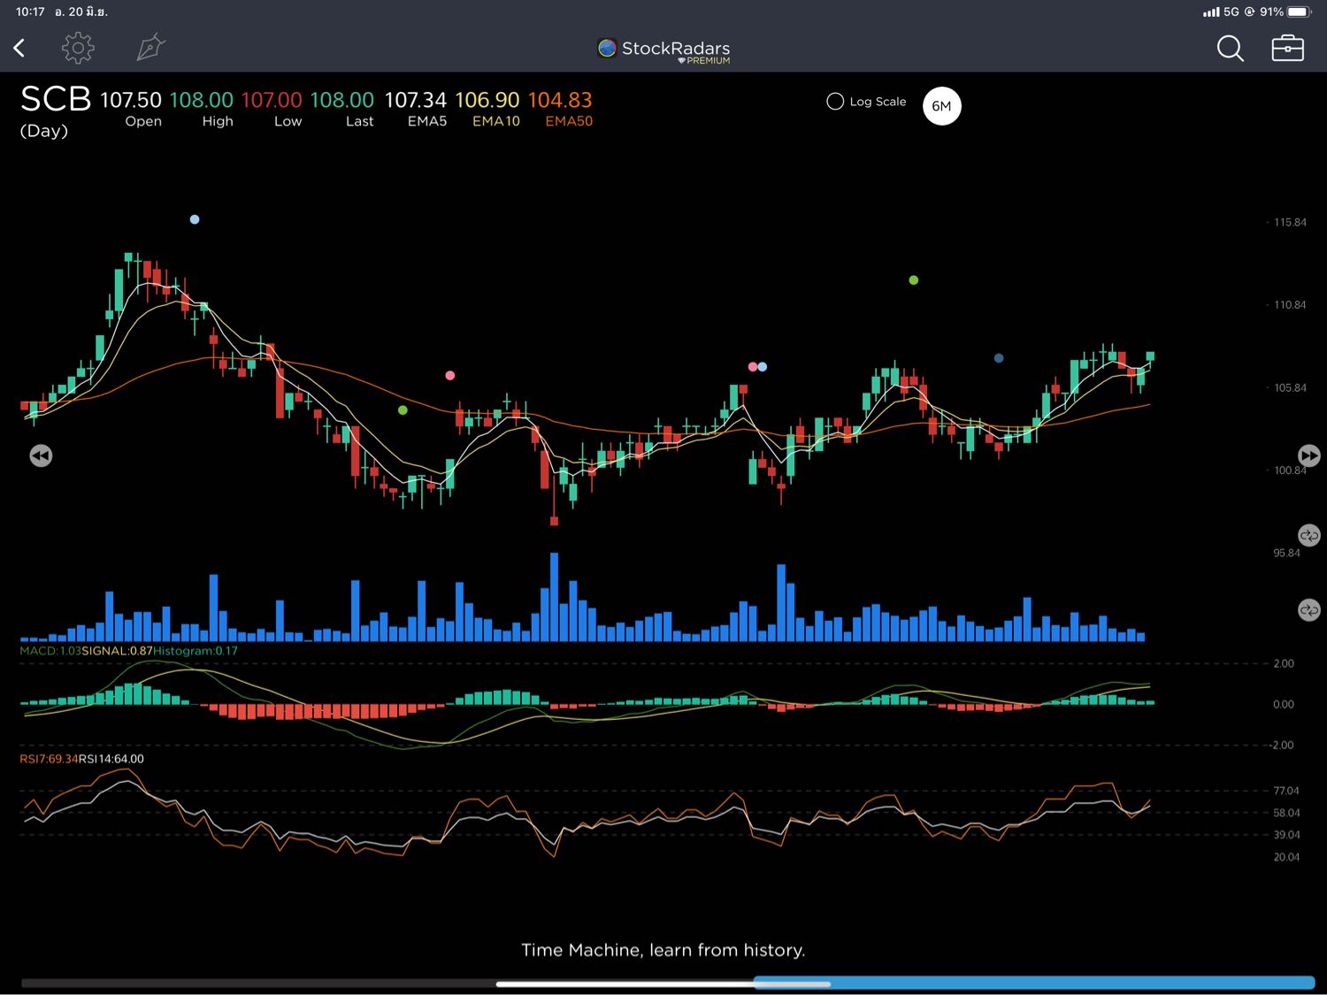Open the stock search magnifier
The width and height of the screenshot is (1327, 995).
pos(1230,48)
